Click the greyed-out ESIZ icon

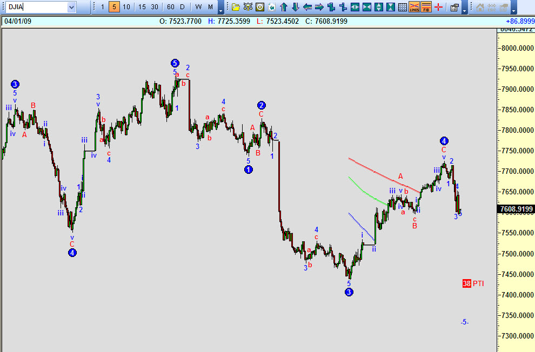pyautogui.click(x=492, y=7)
